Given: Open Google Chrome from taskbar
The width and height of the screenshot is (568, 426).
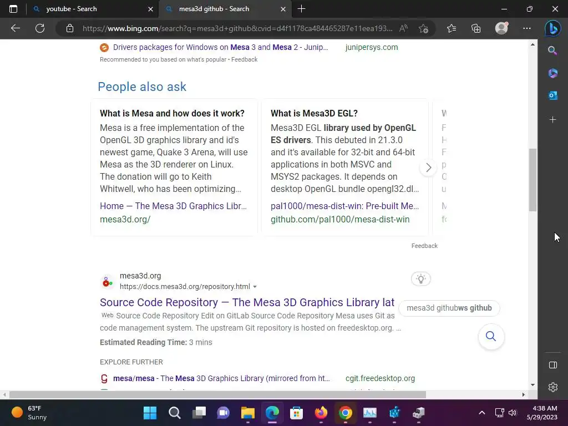Looking at the screenshot, I should click(x=345, y=413).
